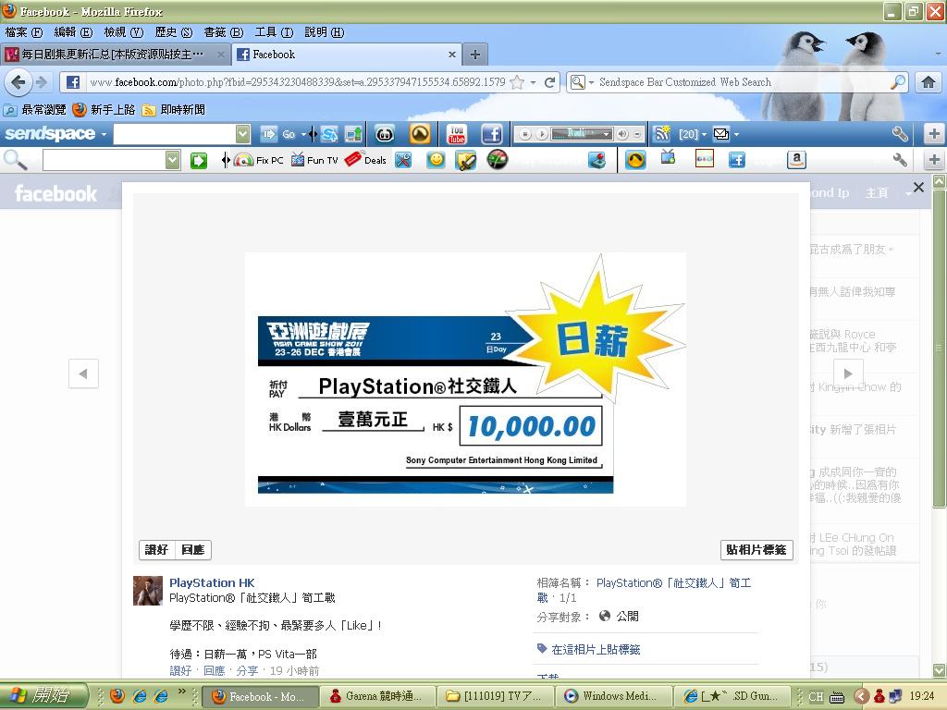
Task: Open Fix PC toolbar item
Action: tap(259, 161)
